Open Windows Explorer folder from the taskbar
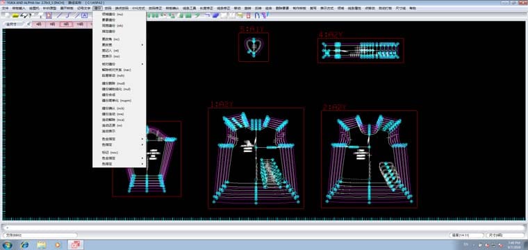The image size is (528, 250). click(x=42, y=244)
